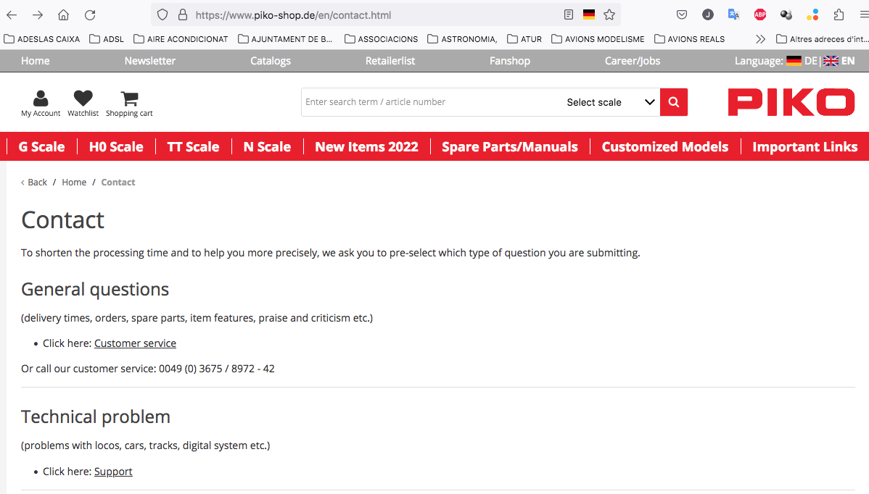869x494 pixels.
Task: Go back with the browser back arrow
Action: click(x=12, y=15)
